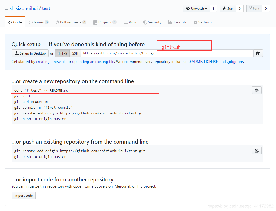Copy the repository URL with clipboard icon

(x=258, y=53)
